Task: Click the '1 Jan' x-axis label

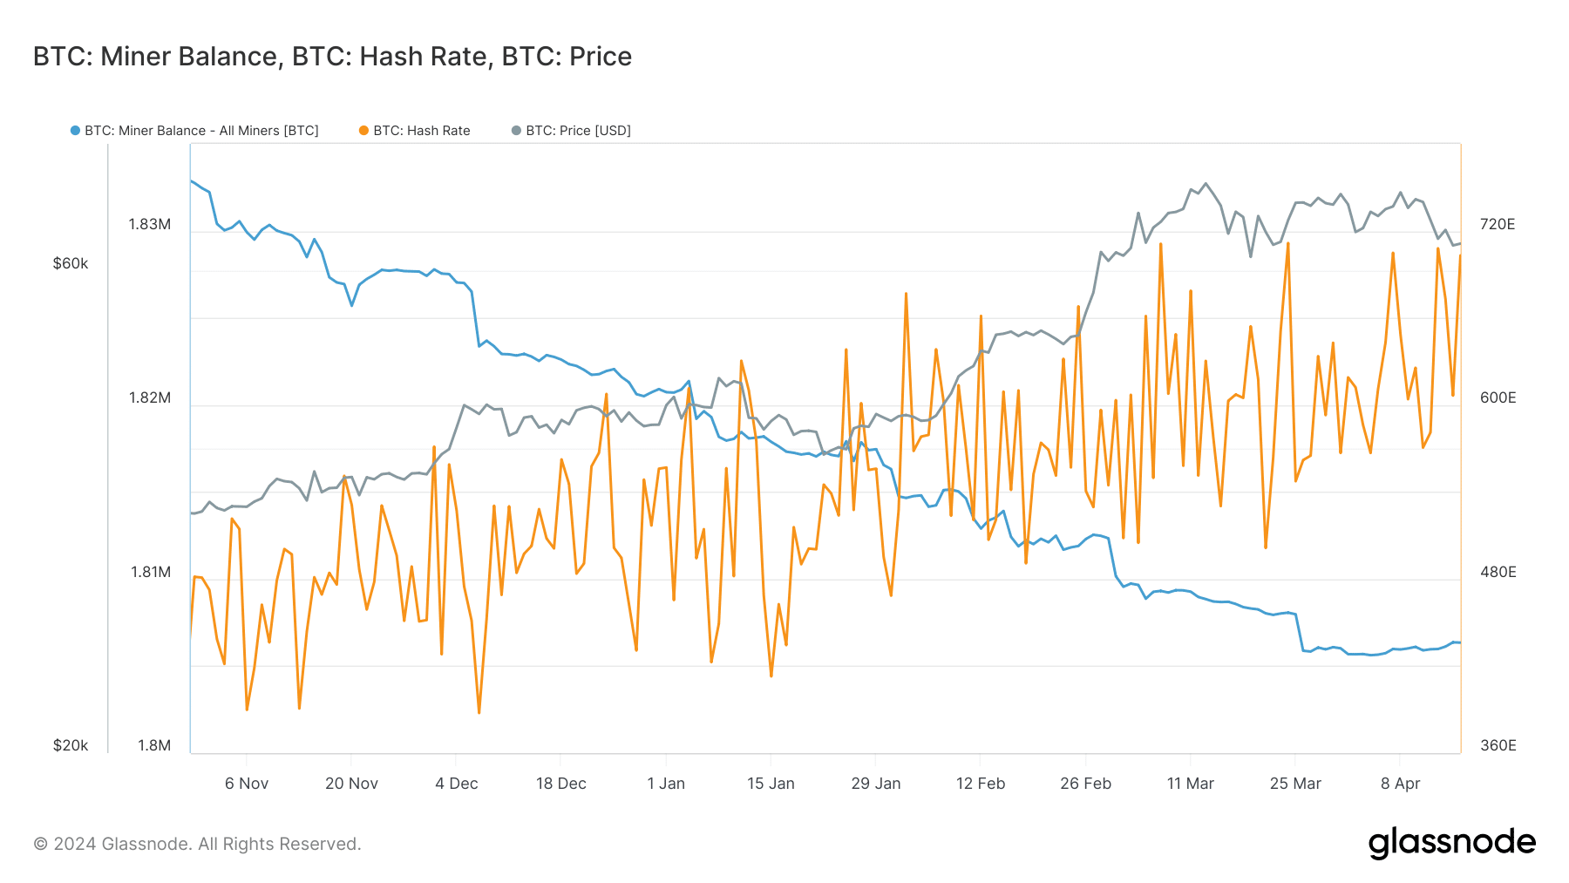Action: pyautogui.click(x=666, y=784)
